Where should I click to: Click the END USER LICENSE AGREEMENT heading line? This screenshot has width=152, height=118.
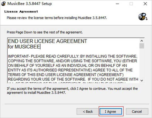[47, 41]
